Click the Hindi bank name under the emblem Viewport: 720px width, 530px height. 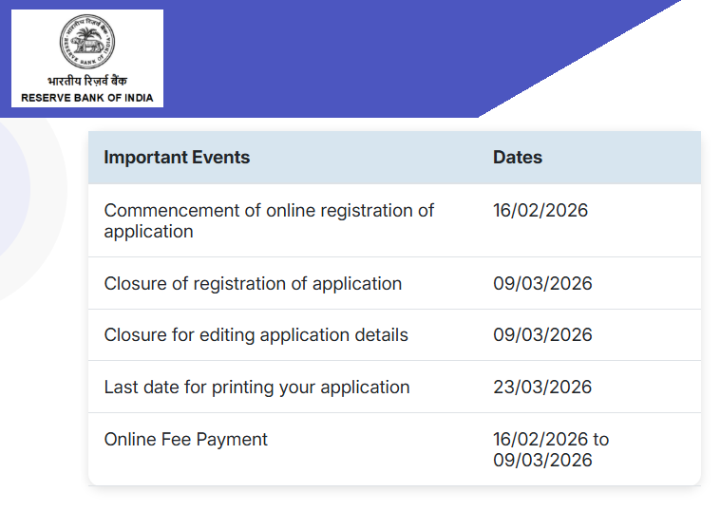86,82
